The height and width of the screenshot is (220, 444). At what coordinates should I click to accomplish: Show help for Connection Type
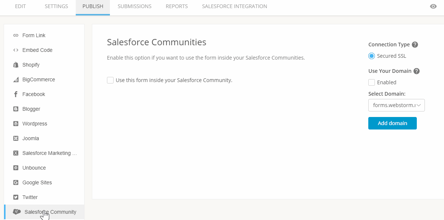[415, 45]
